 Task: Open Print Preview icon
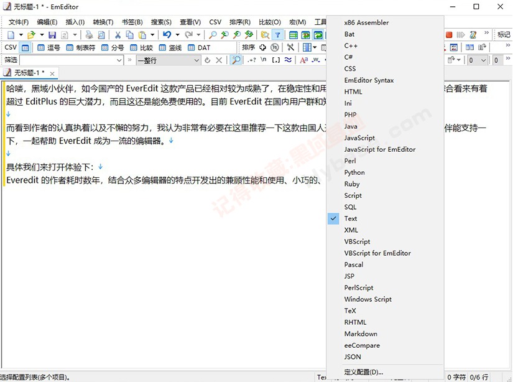point(101,35)
